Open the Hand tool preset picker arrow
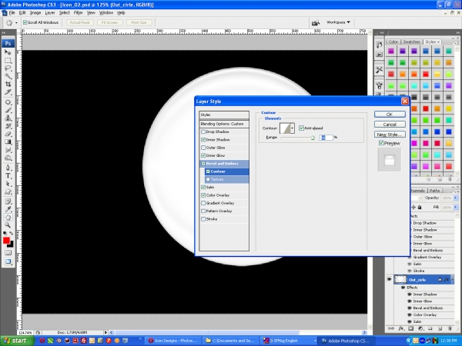Image resolution: width=462 pixels, height=346 pixels. [16, 22]
